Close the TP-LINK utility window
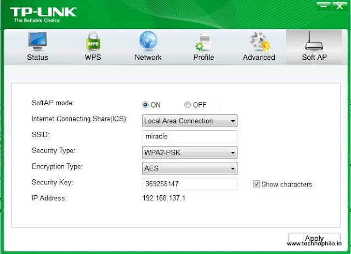 click(x=339, y=6)
